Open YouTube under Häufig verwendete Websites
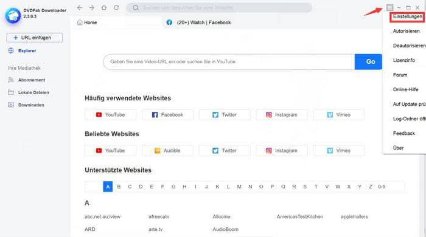This screenshot has width=426, height=237. (111, 115)
